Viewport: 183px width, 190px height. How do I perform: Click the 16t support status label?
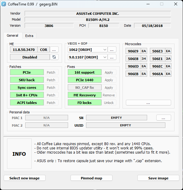coord(85,72)
